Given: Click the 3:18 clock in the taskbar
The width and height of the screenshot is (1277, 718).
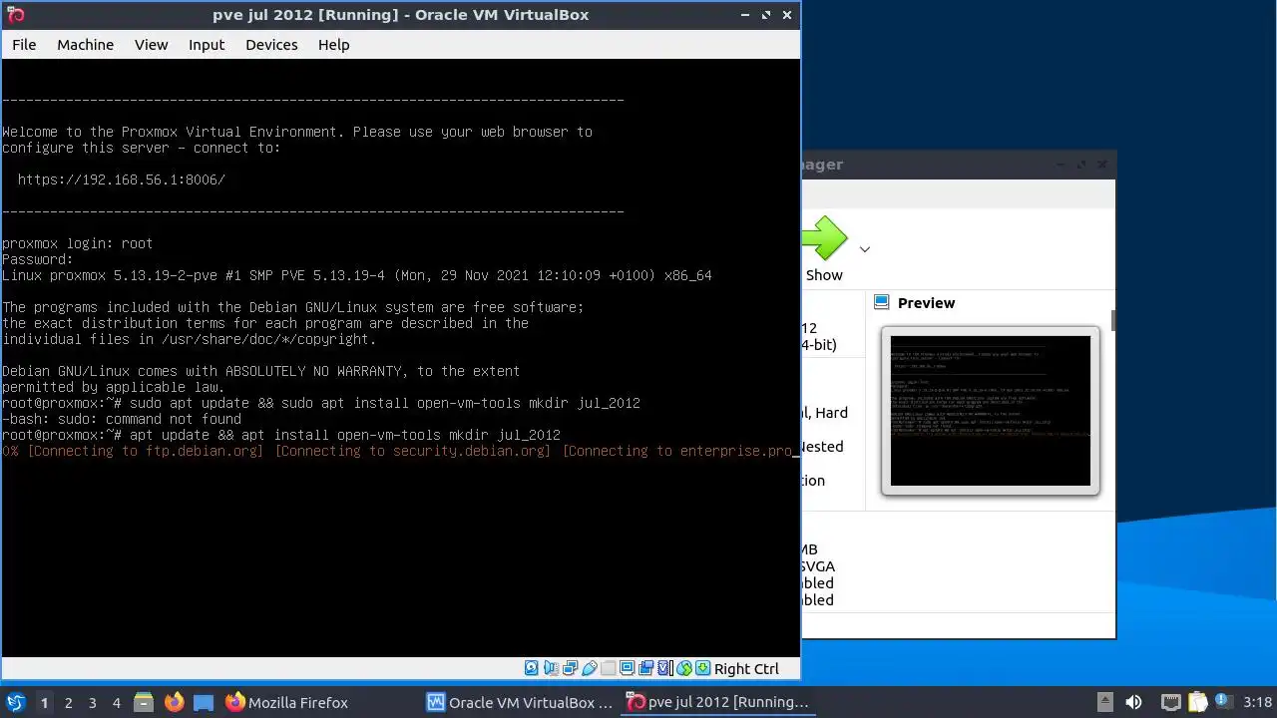Looking at the screenshot, I should 1258,702.
